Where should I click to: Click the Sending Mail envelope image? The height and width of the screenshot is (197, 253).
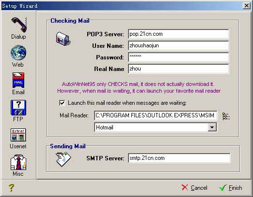click(63, 159)
